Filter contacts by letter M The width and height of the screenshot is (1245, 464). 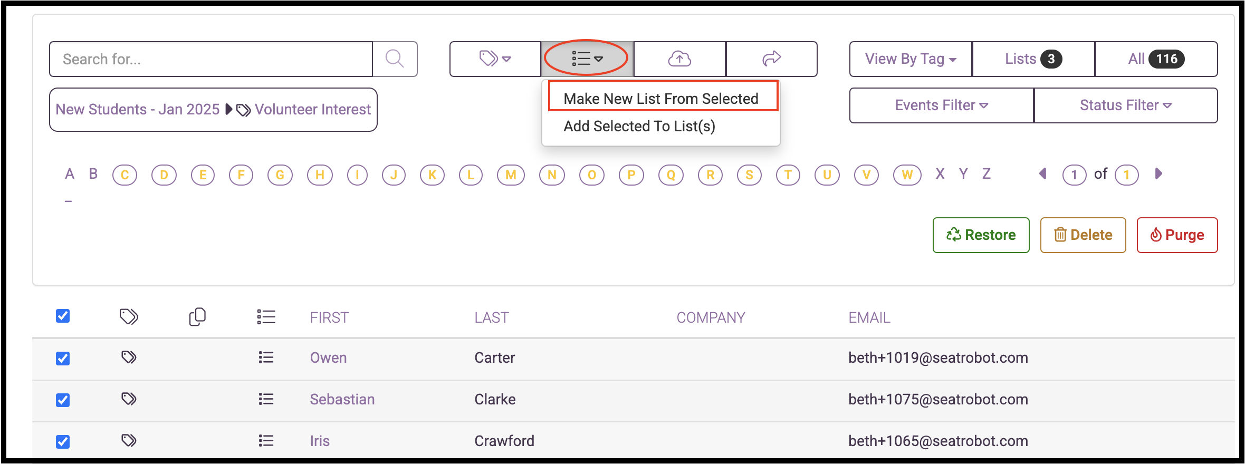(x=511, y=175)
